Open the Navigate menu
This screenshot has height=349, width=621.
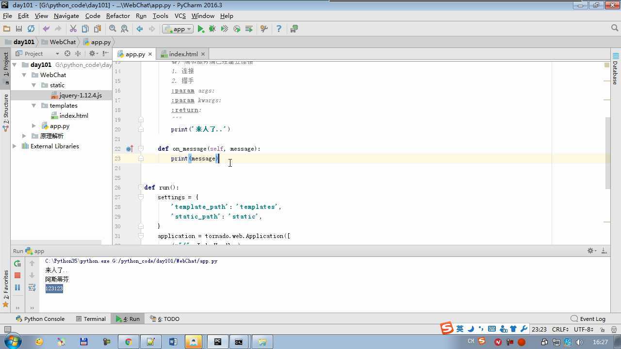pos(66,16)
